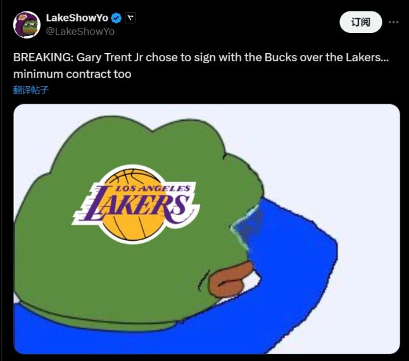Open the @LakeShowYo handle link
This screenshot has height=361, width=409.
pyautogui.click(x=80, y=30)
